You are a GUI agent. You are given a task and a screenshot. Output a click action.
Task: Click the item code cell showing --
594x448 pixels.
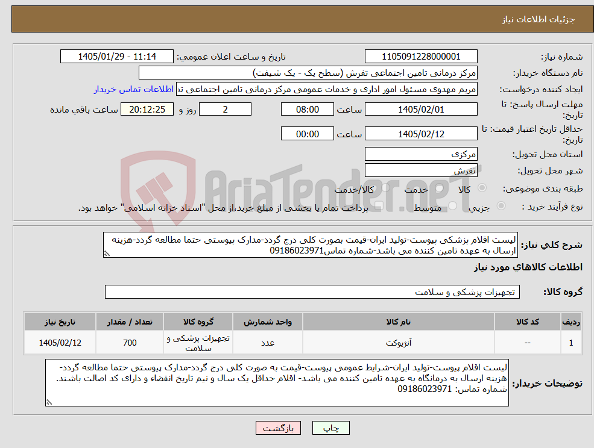pyautogui.click(x=527, y=343)
